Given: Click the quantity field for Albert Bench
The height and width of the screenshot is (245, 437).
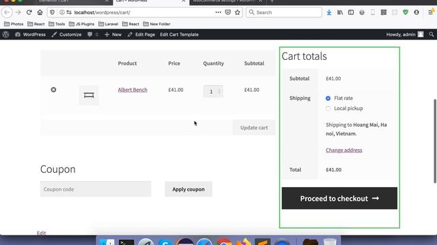Looking at the screenshot, I should click(x=213, y=91).
